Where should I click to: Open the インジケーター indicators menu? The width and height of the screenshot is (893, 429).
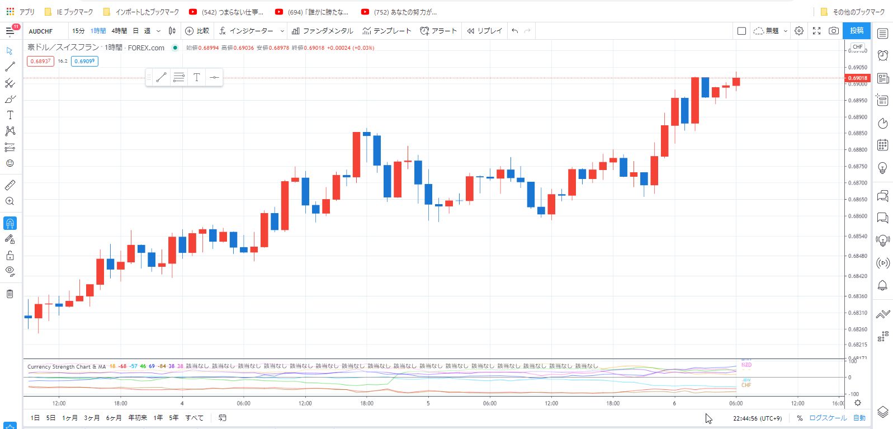click(247, 31)
